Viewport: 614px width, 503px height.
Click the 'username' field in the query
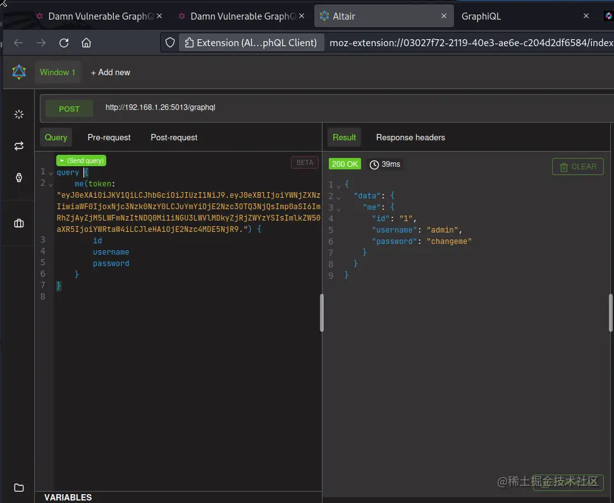click(x=111, y=252)
